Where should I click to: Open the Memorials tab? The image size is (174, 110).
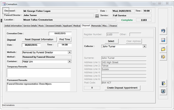click(x=96, y=26)
